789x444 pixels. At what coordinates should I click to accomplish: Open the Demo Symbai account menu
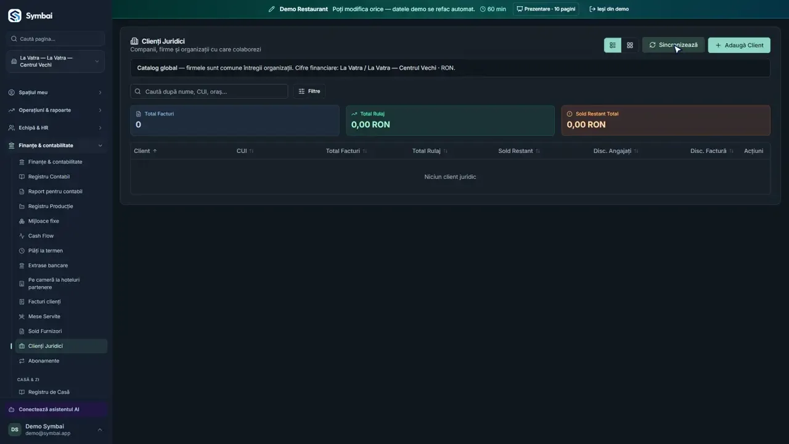(x=55, y=430)
